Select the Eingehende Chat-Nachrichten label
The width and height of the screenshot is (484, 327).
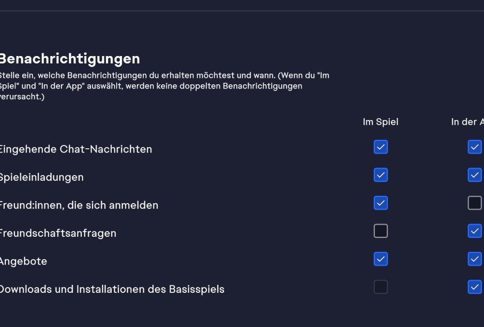[75, 149]
